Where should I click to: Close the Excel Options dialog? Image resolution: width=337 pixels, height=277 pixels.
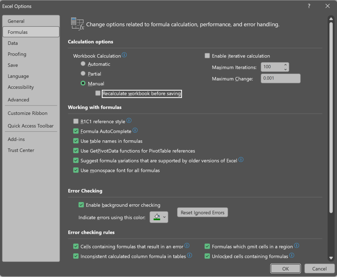pos(327,6)
